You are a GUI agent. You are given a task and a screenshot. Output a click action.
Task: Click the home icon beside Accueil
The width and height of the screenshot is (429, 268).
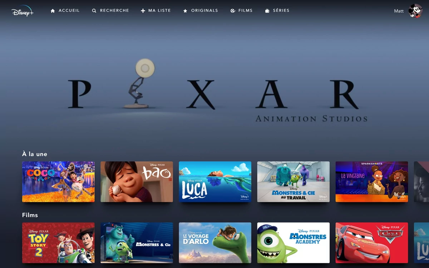tap(53, 11)
